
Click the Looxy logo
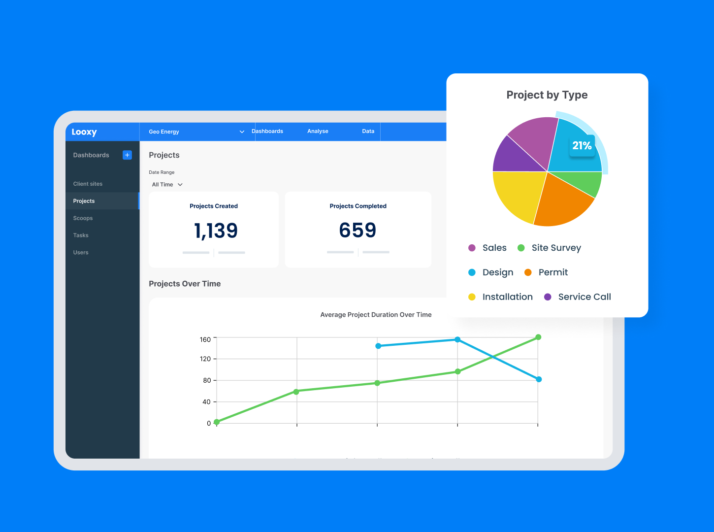tap(84, 132)
